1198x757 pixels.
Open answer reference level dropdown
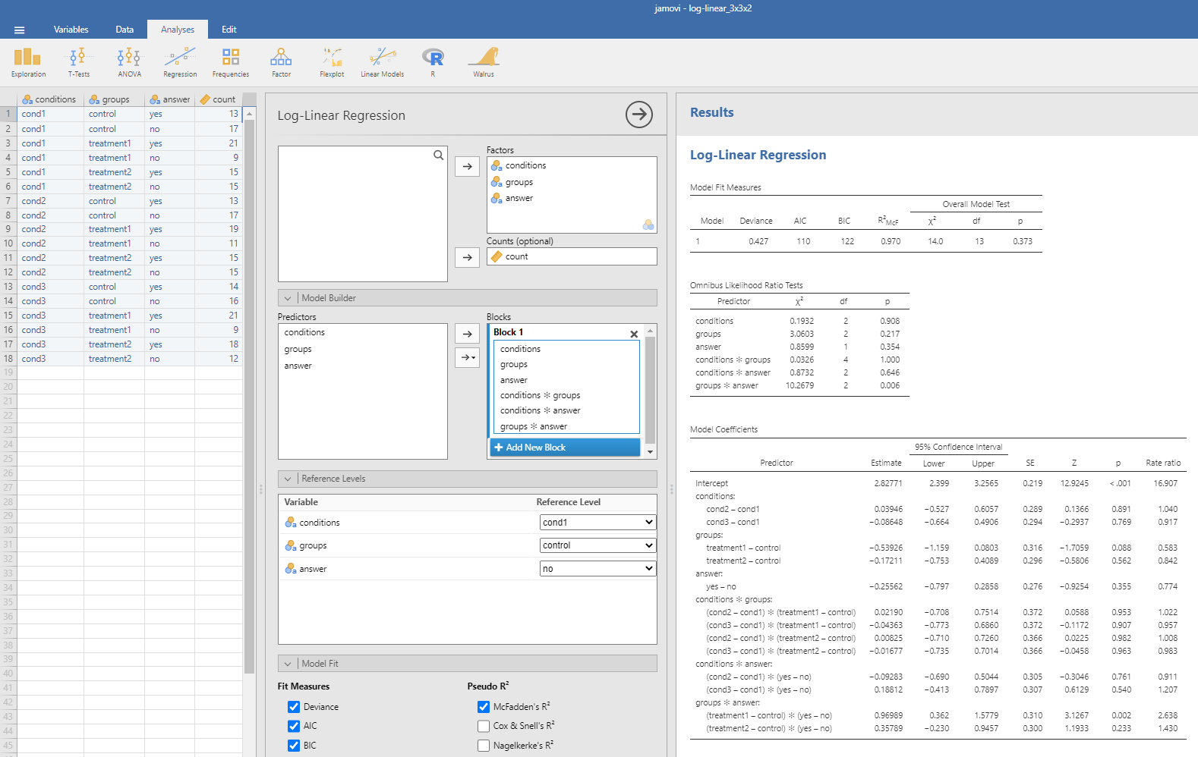point(597,569)
